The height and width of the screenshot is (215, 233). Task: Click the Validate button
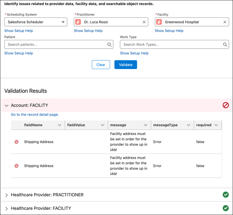coord(126,65)
